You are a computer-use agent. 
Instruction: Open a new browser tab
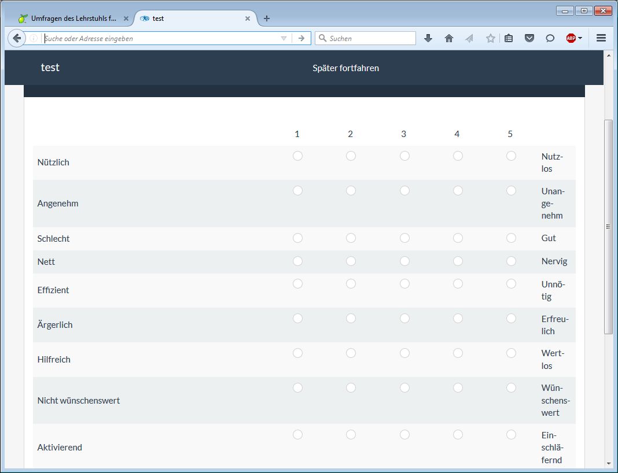click(x=266, y=19)
